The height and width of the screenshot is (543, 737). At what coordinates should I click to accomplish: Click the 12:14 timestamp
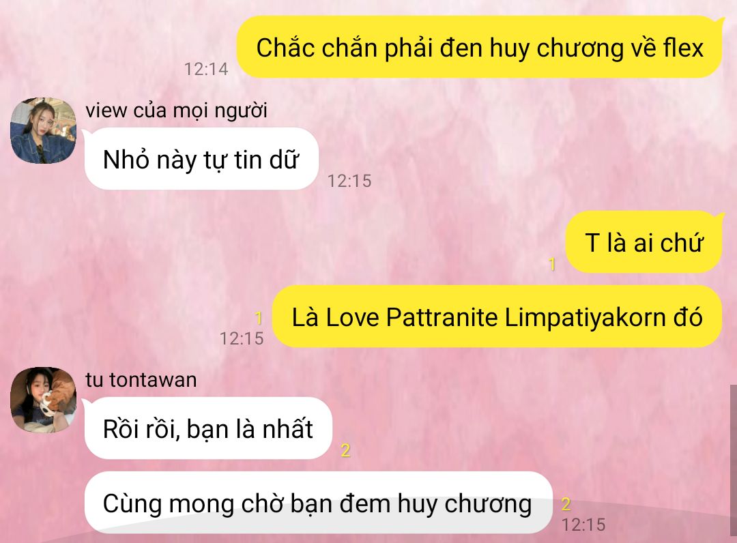point(206,69)
